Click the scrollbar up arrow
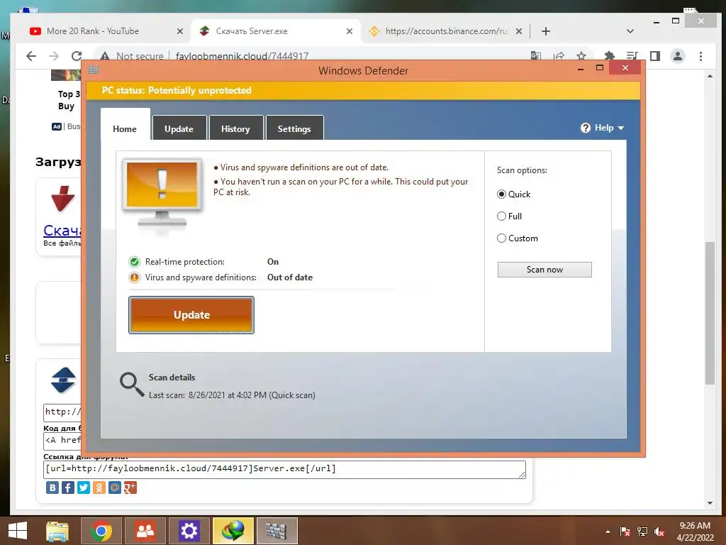 pyautogui.click(x=710, y=76)
